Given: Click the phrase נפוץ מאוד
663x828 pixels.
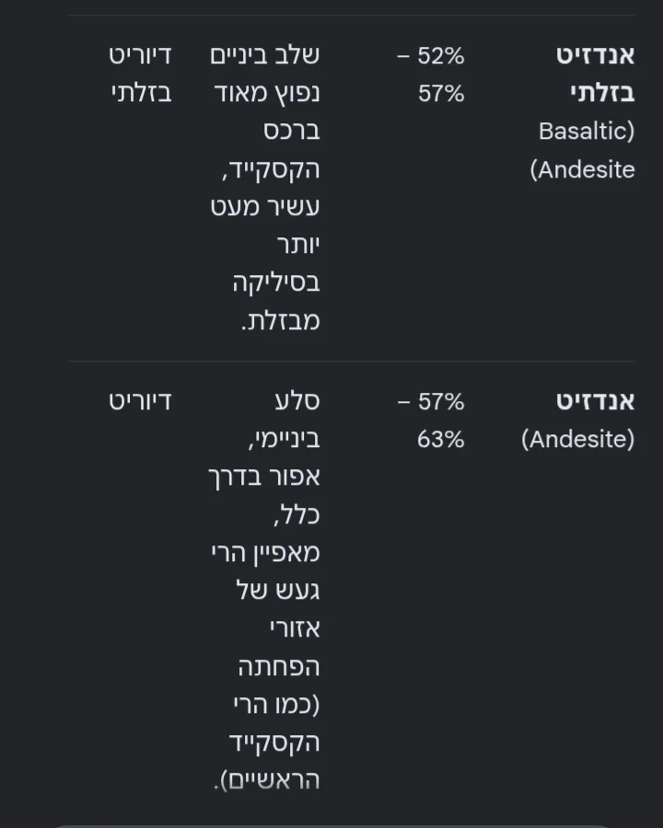Looking at the screenshot, I should [267, 94].
